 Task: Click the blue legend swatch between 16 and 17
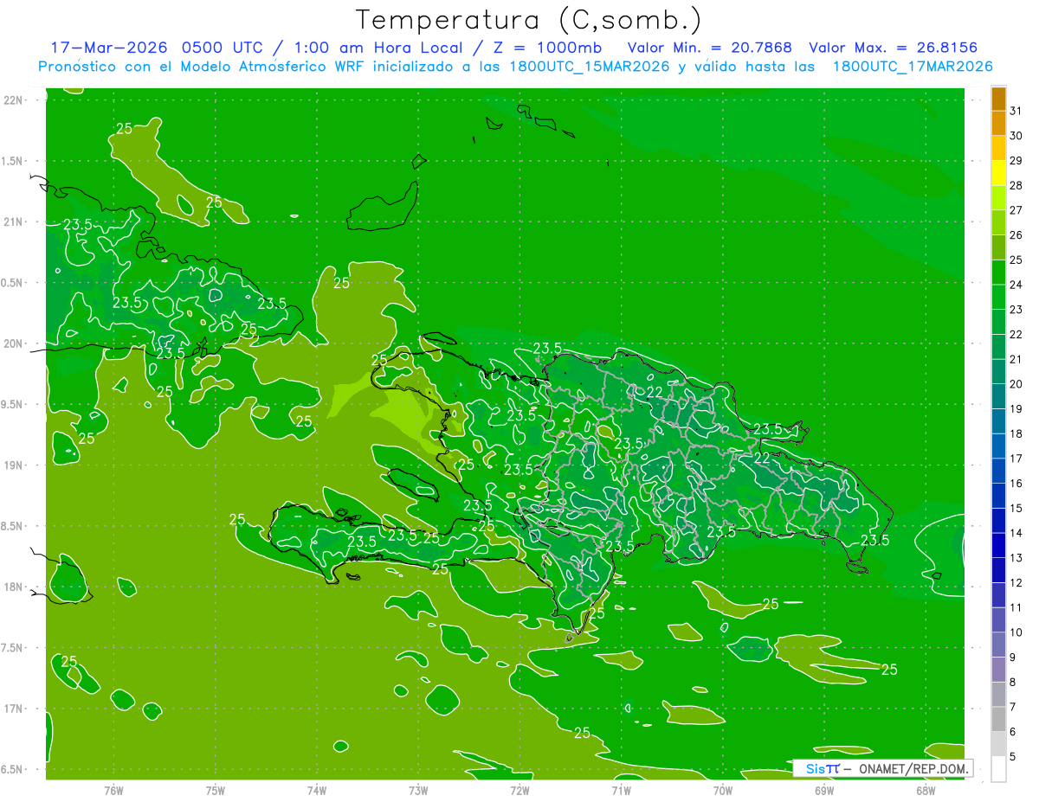coord(998,472)
